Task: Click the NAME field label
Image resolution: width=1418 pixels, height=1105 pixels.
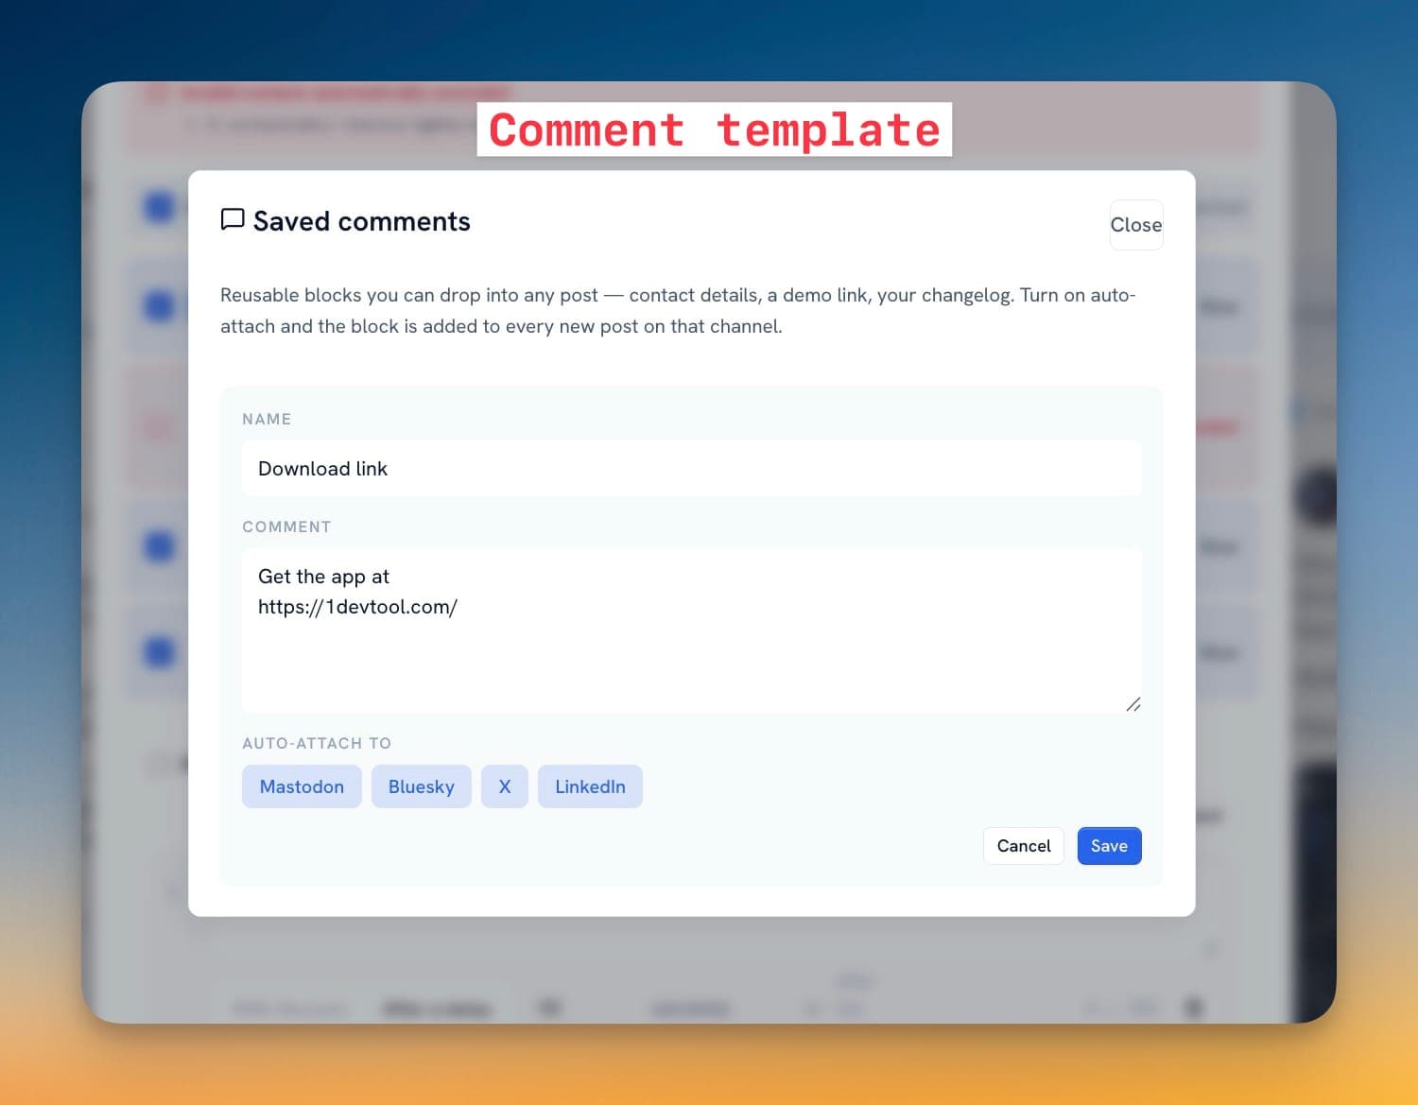Action: pyautogui.click(x=267, y=419)
